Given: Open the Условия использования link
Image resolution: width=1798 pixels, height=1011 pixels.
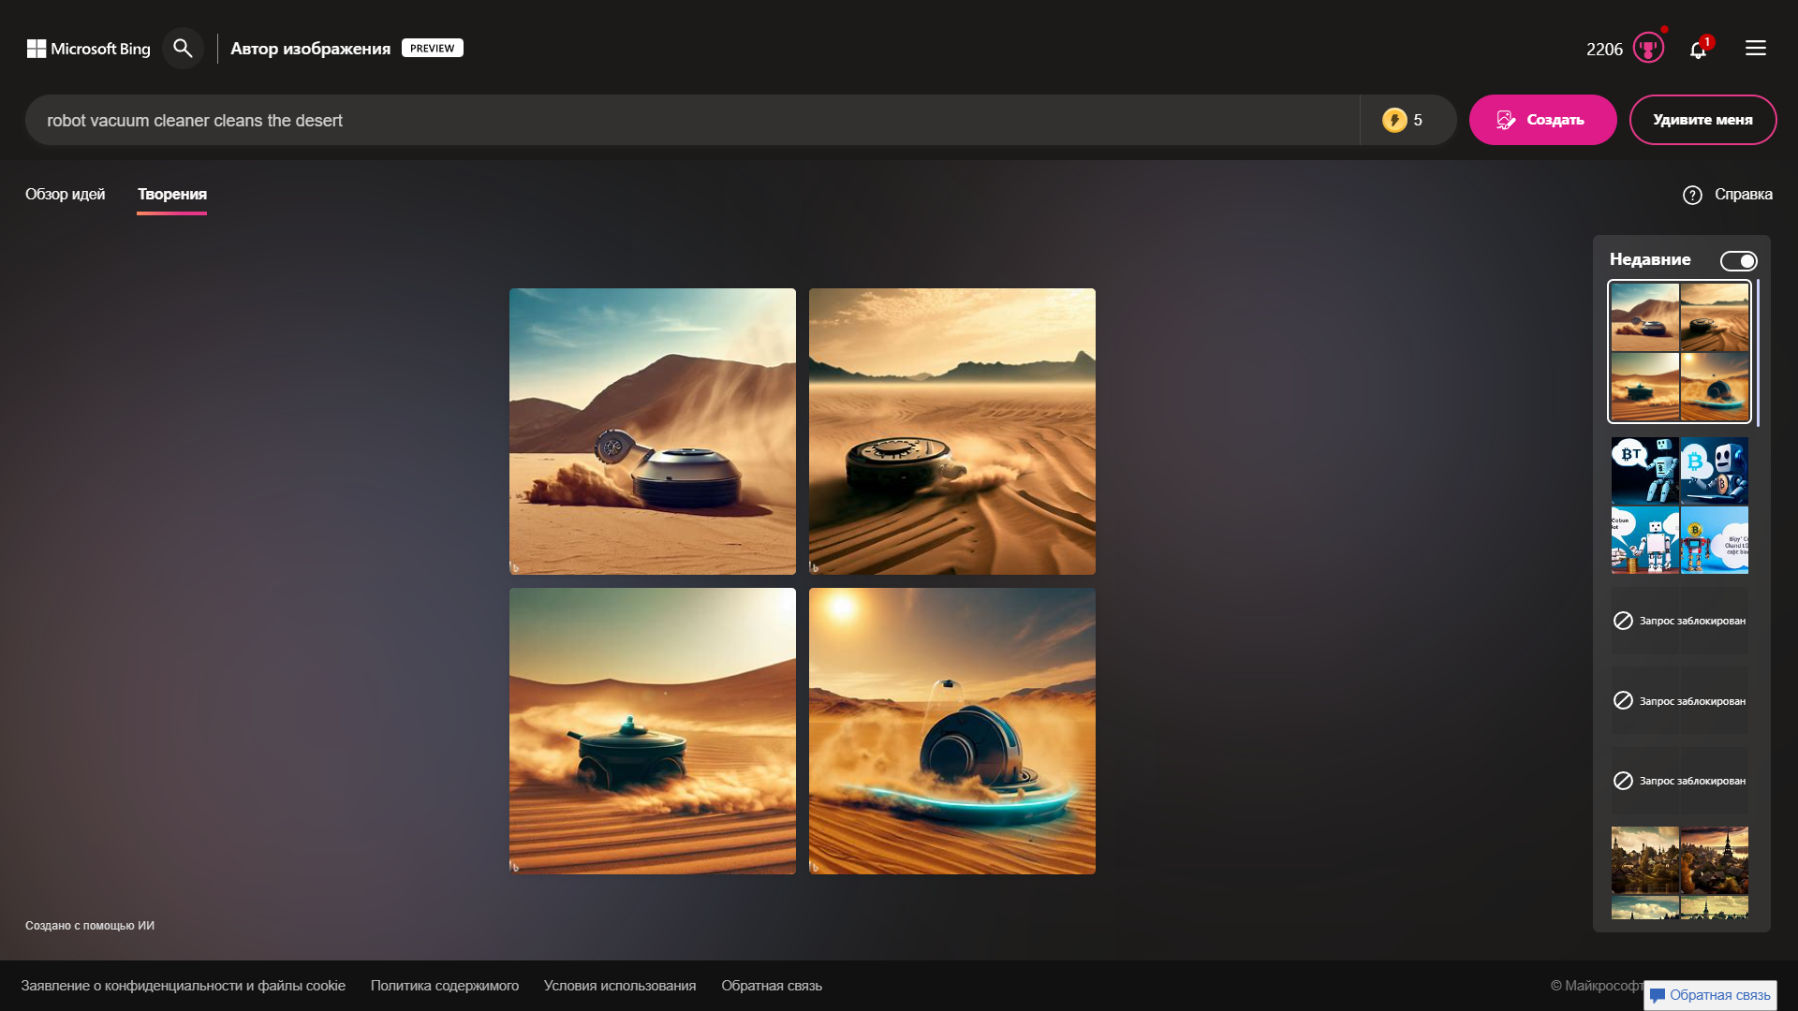Looking at the screenshot, I should coord(620,986).
